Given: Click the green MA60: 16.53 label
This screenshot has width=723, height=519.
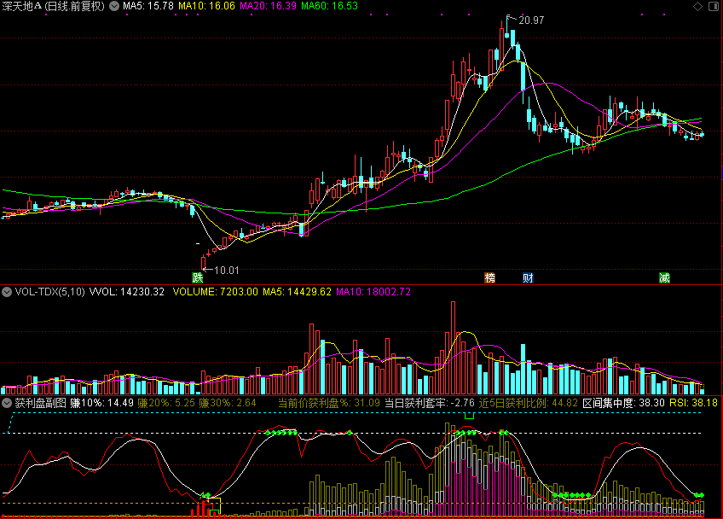Looking at the screenshot, I should (x=329, y=6).
